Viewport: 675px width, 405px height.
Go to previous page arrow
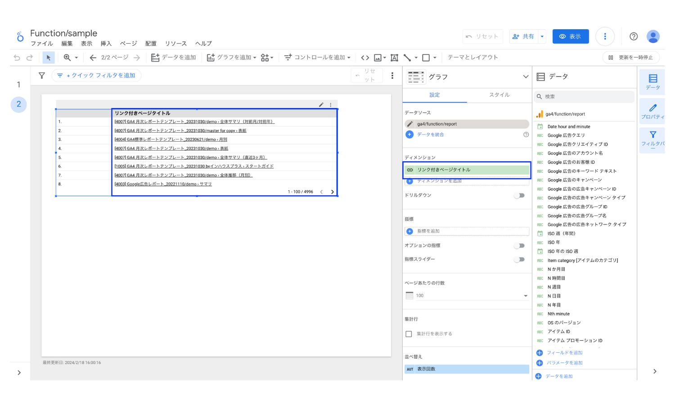[x=93, y=58]
